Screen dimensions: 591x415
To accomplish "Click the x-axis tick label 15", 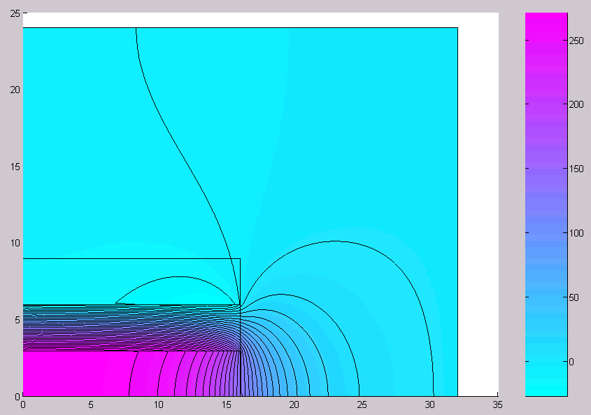I will click(226, 405).
